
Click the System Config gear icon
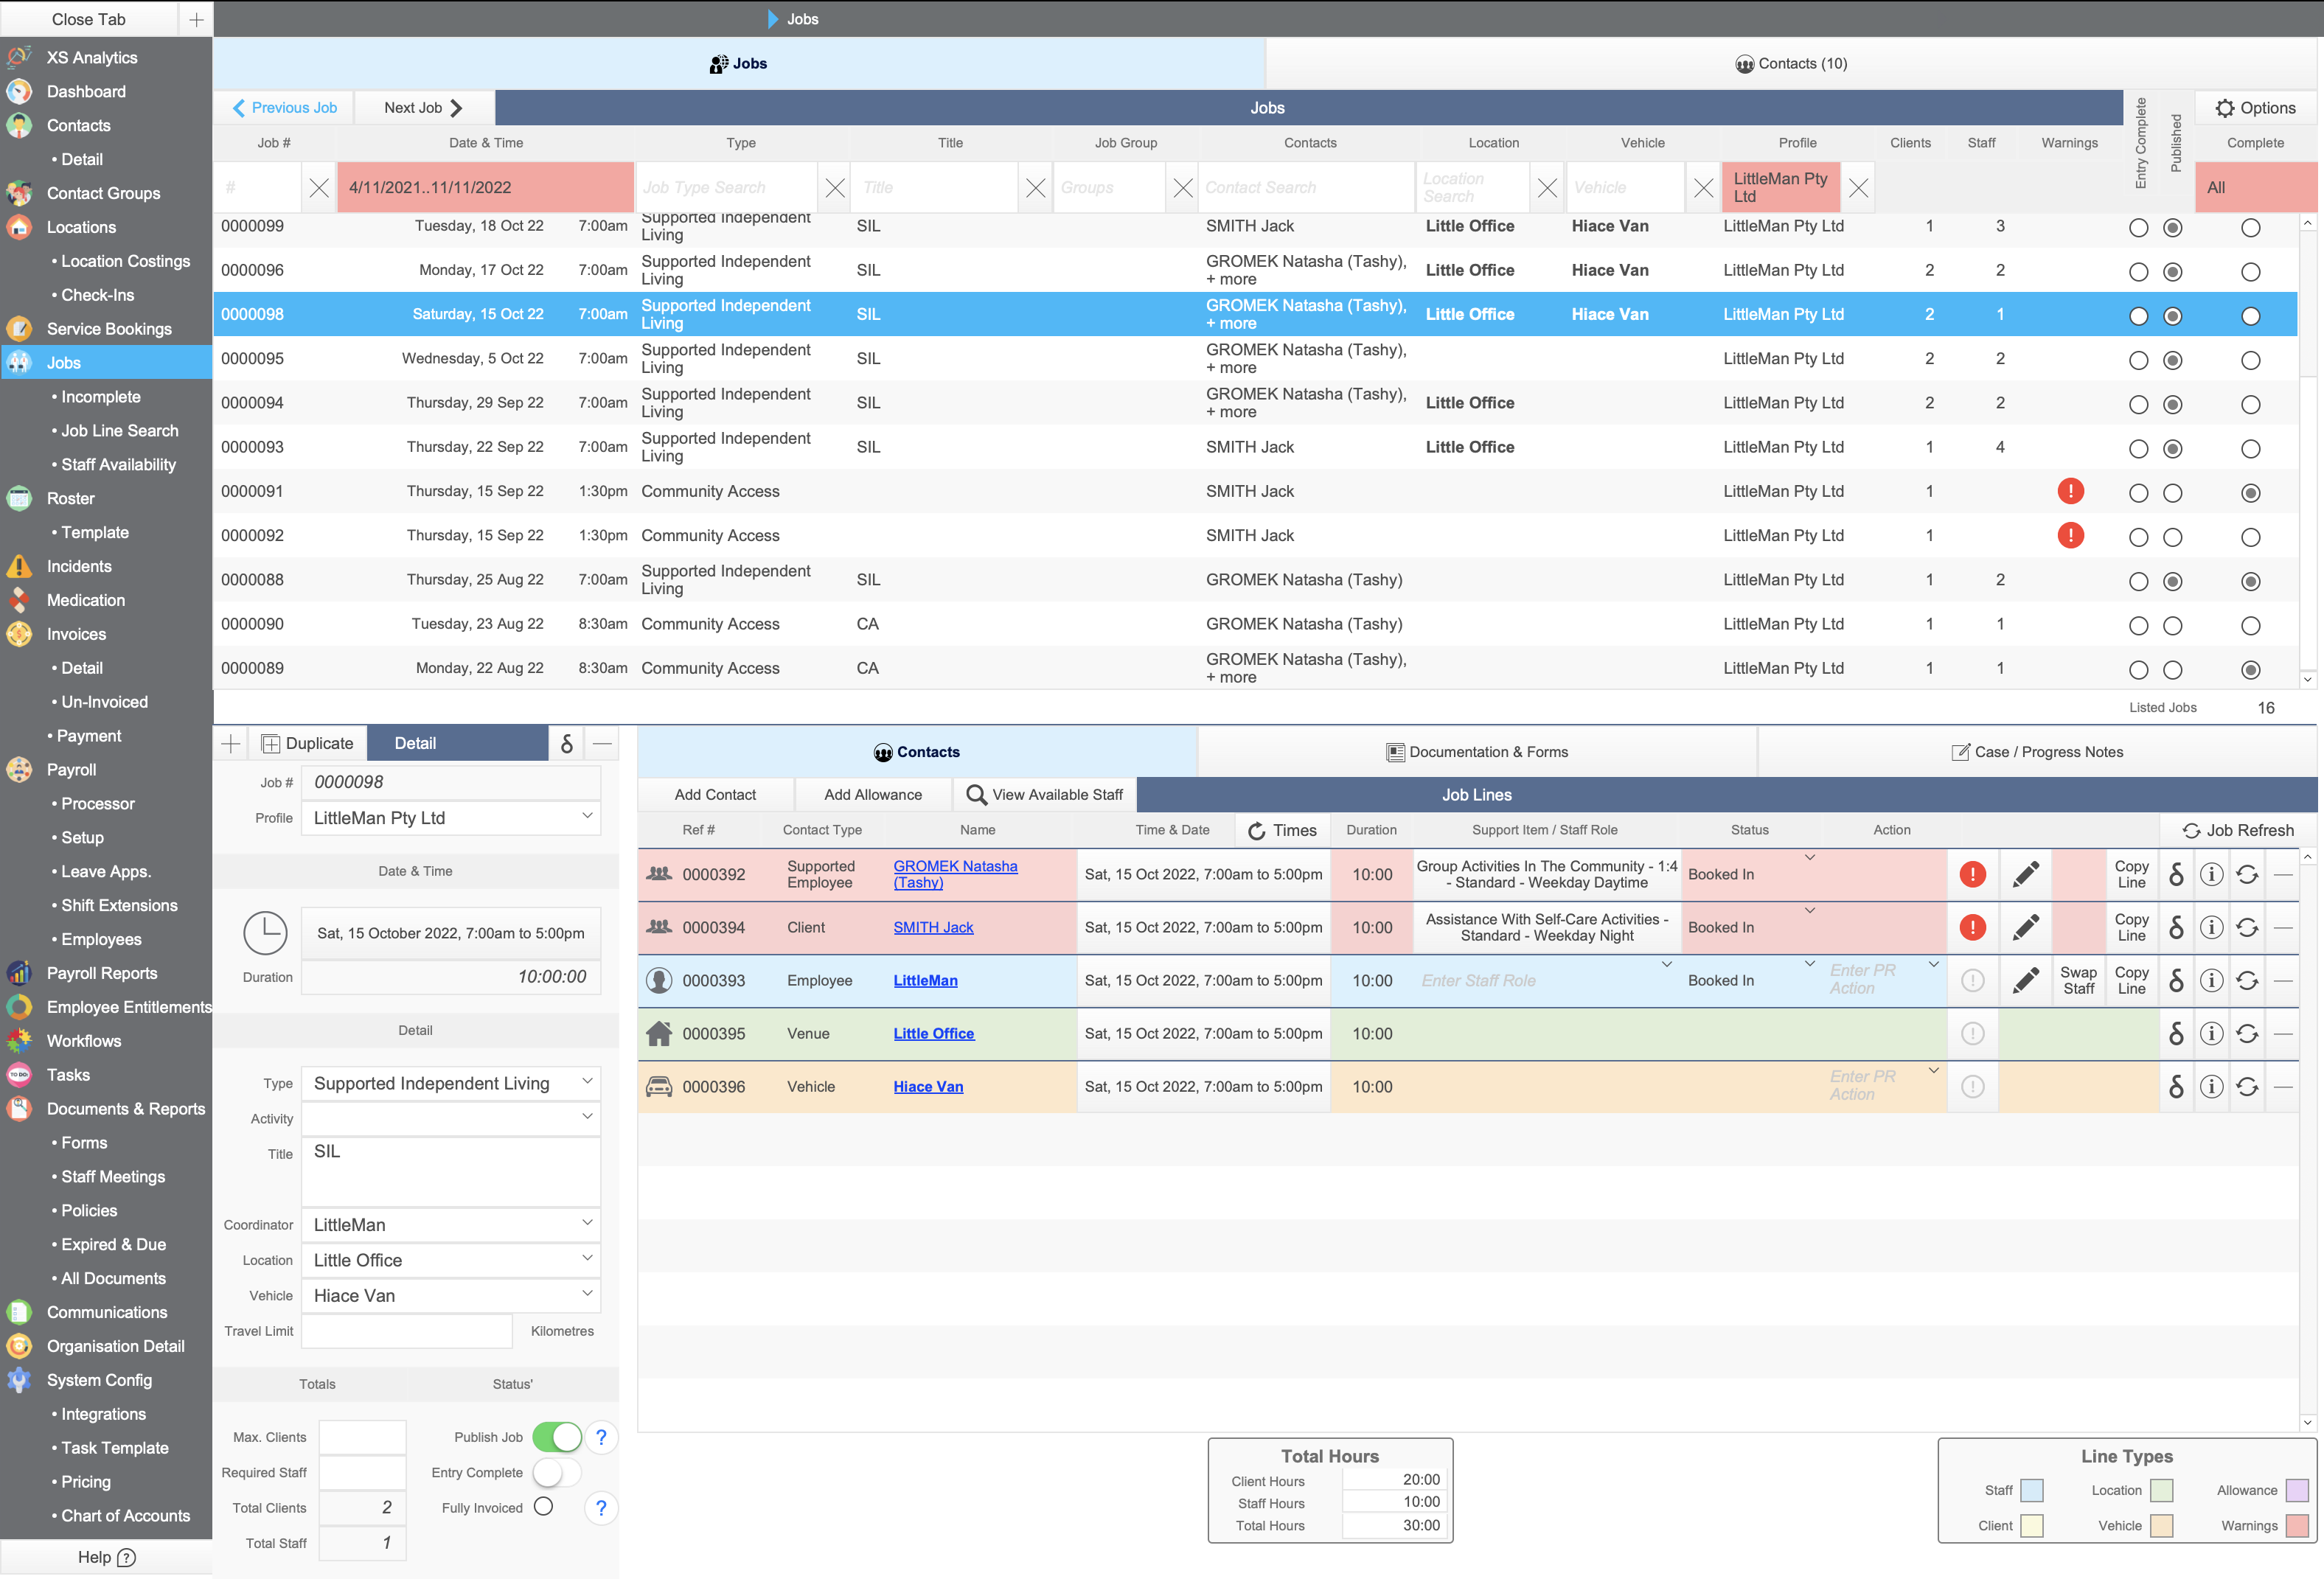19,1380
